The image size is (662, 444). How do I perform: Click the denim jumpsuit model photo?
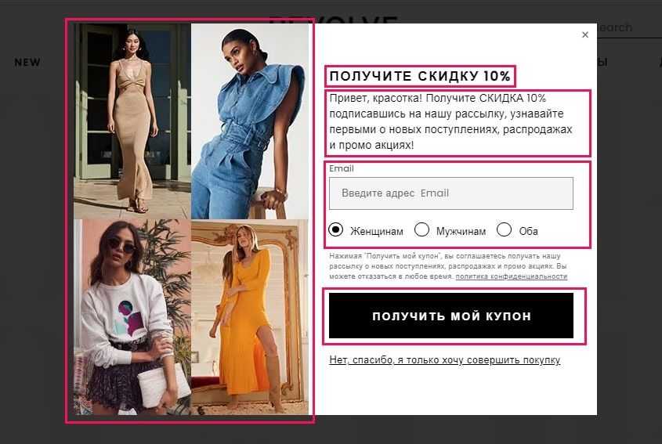tap(250, 121)
